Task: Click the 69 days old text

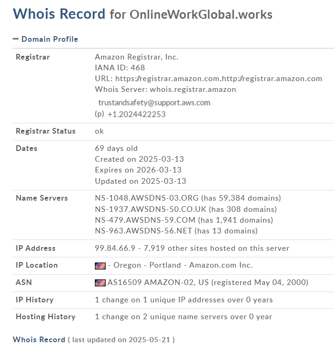Action: (x=116, y=148)
